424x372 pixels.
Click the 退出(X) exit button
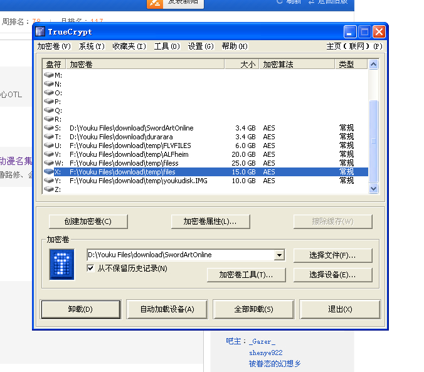point(340,309)
